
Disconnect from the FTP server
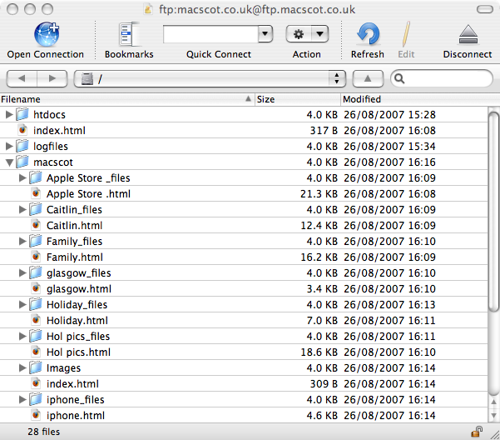[468, 34]
